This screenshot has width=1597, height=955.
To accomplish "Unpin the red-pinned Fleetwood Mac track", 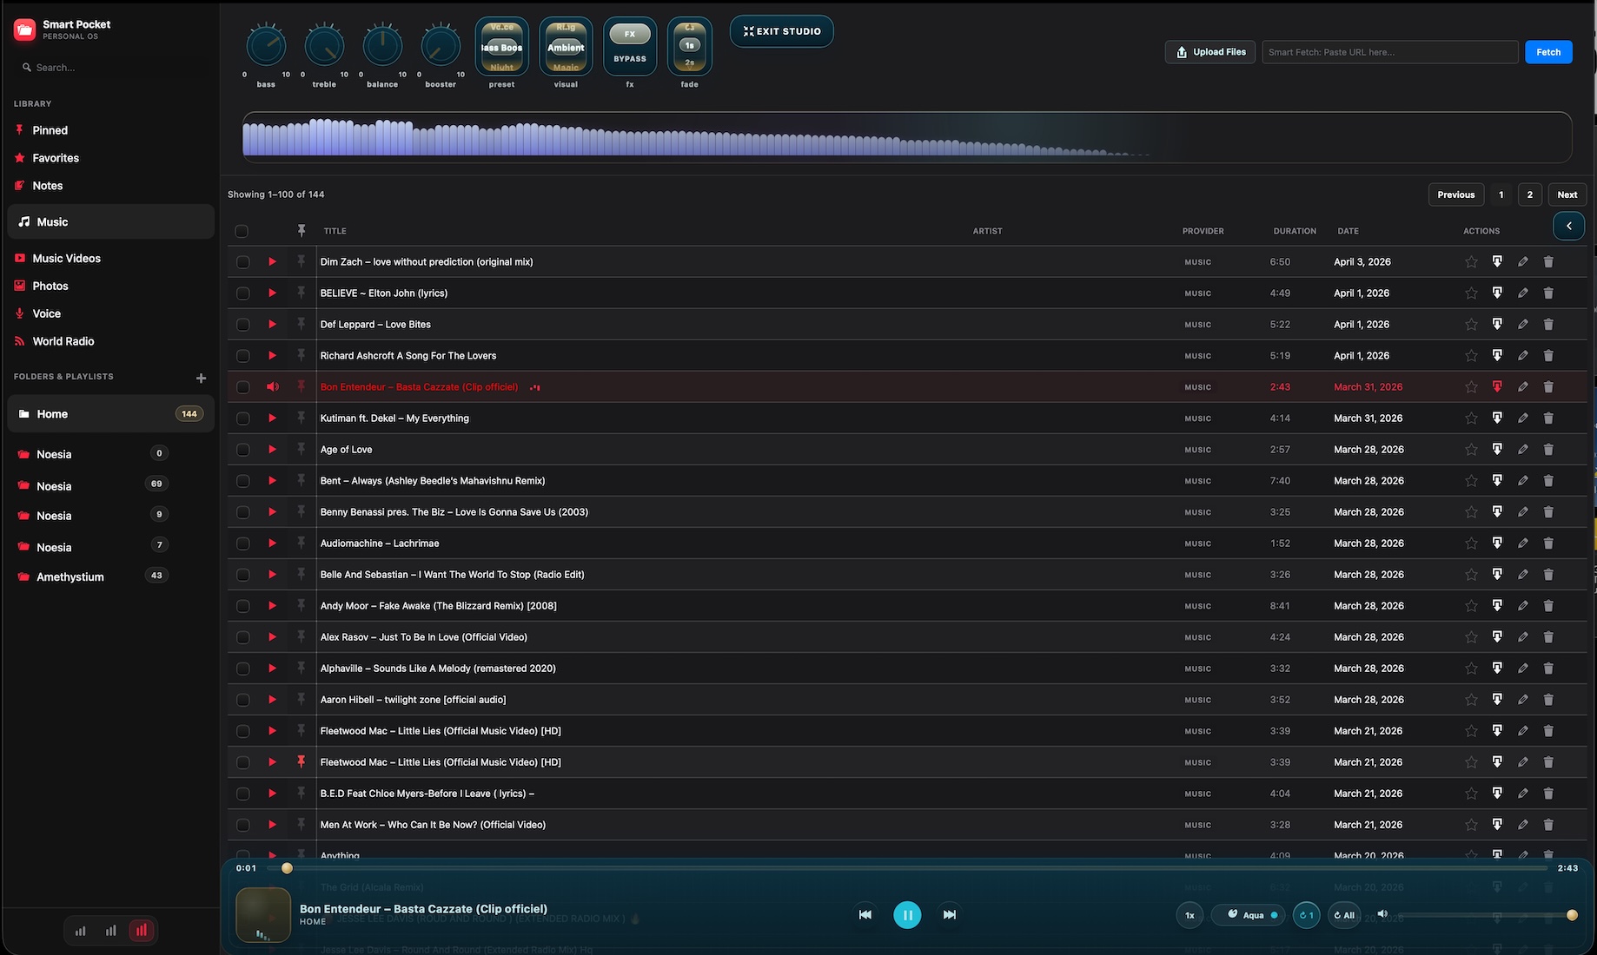I will (301, 761).
